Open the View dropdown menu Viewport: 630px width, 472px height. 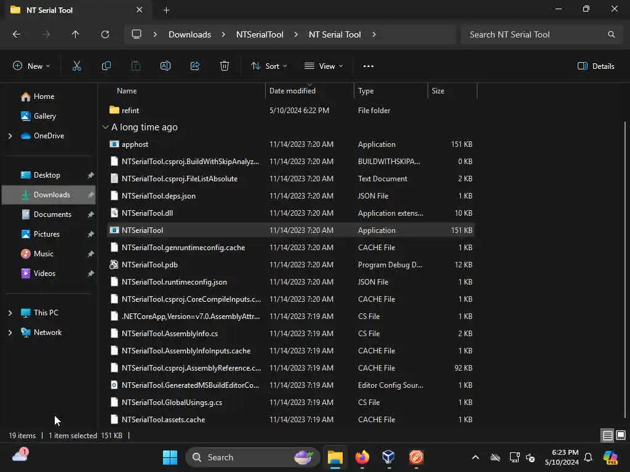tap(324, 66)
